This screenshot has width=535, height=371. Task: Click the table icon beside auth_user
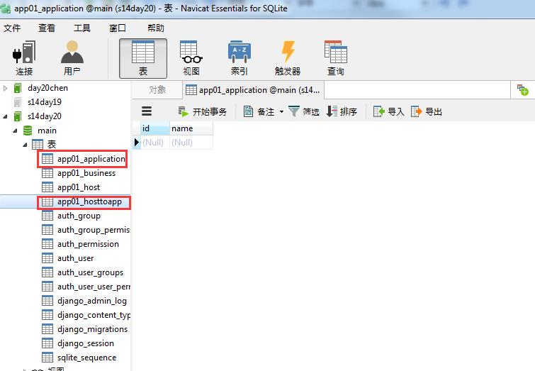click(47, 258)
